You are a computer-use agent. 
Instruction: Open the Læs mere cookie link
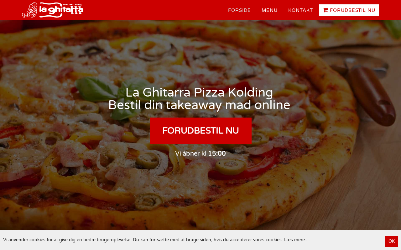click(297, 240)
